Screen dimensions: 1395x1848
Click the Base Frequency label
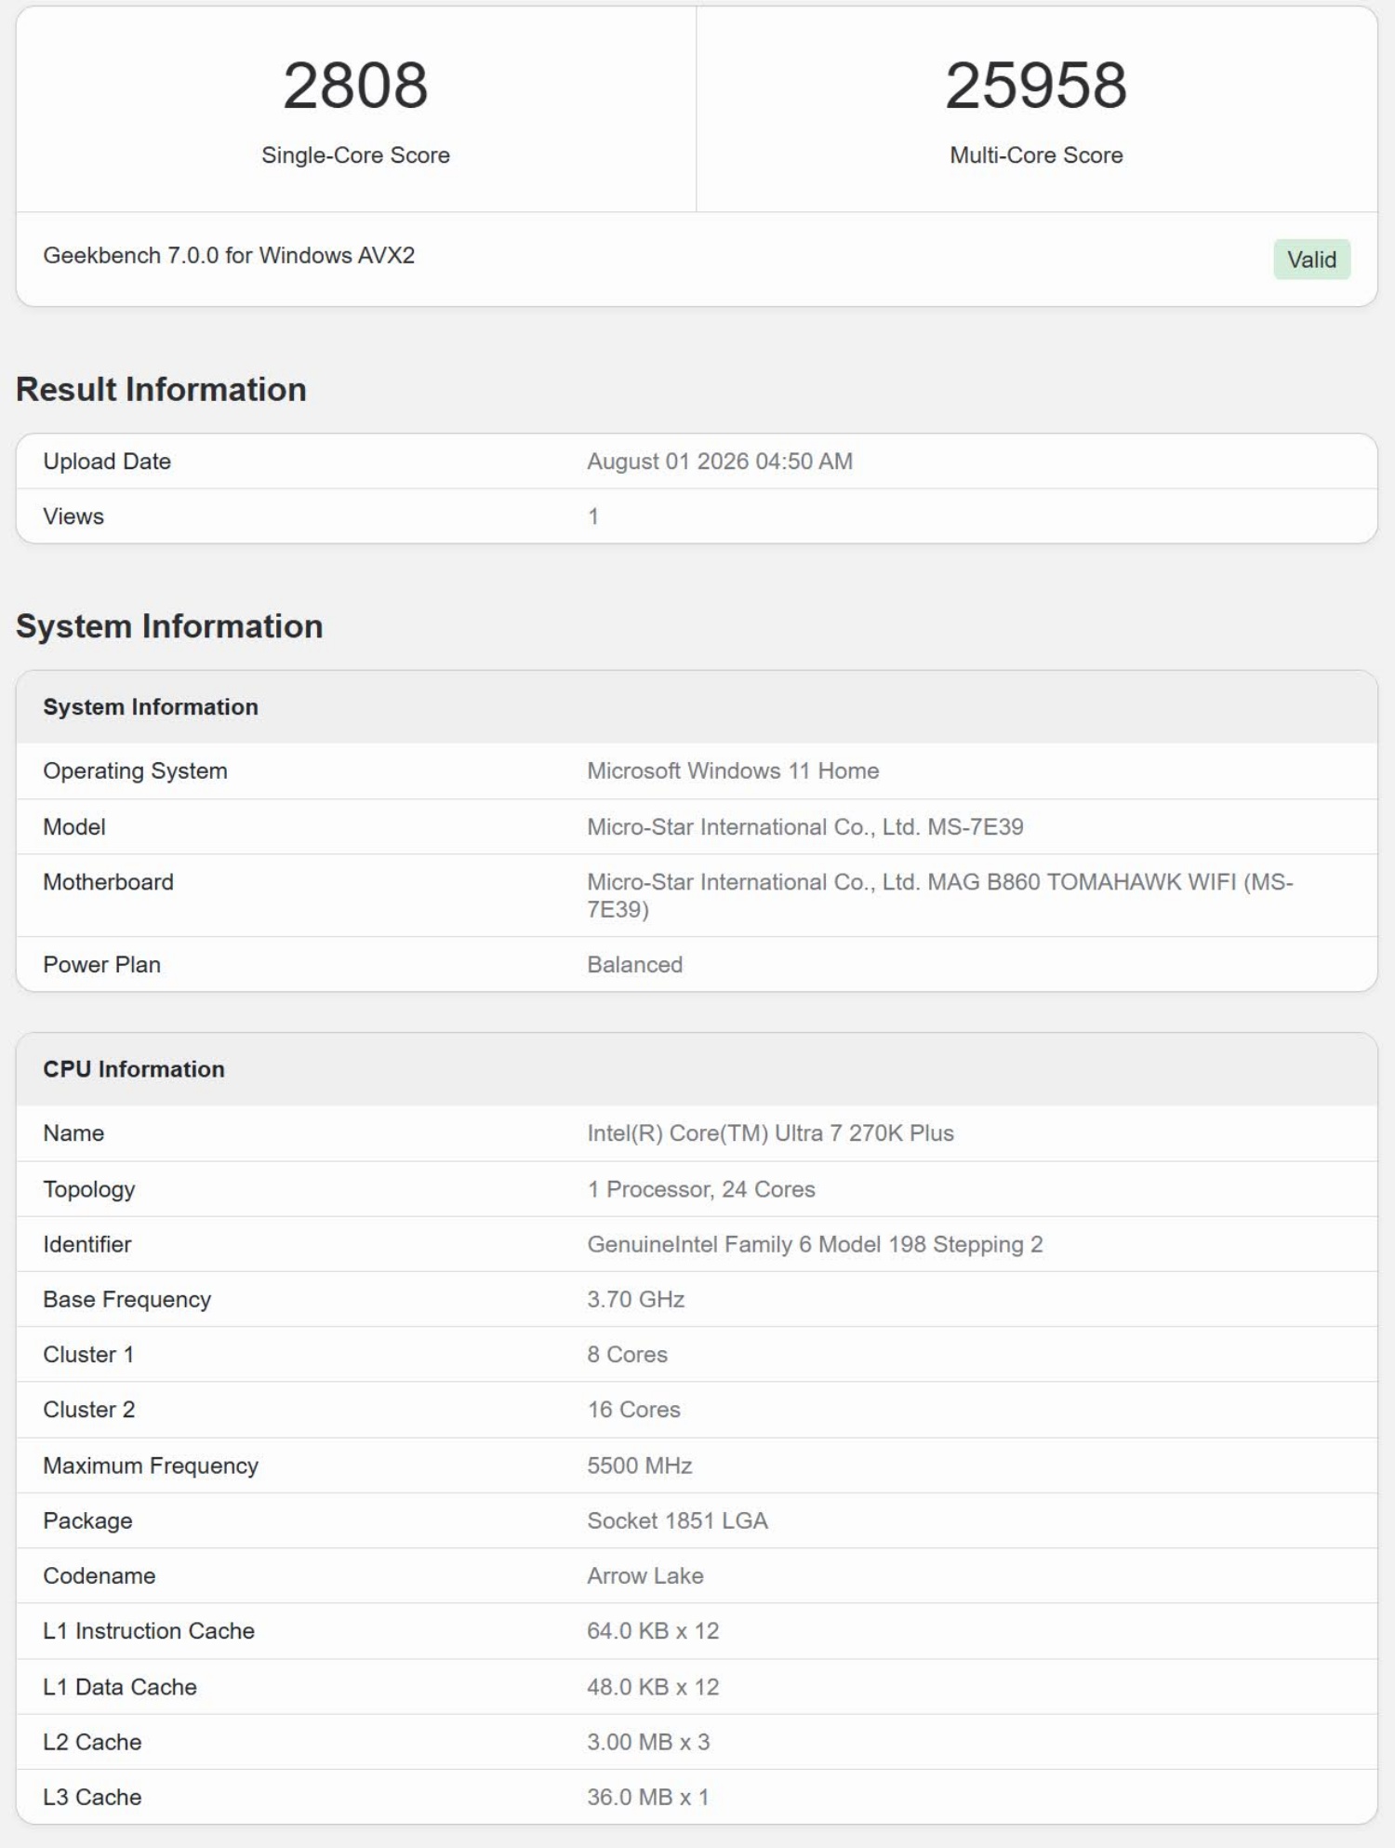click(x=126, y=1299)
